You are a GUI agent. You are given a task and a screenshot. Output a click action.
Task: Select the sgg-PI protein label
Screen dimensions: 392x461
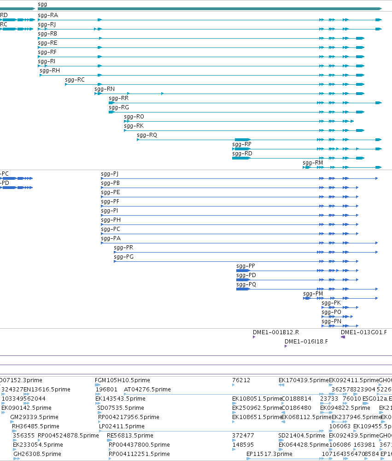click(x=109, y=211)
